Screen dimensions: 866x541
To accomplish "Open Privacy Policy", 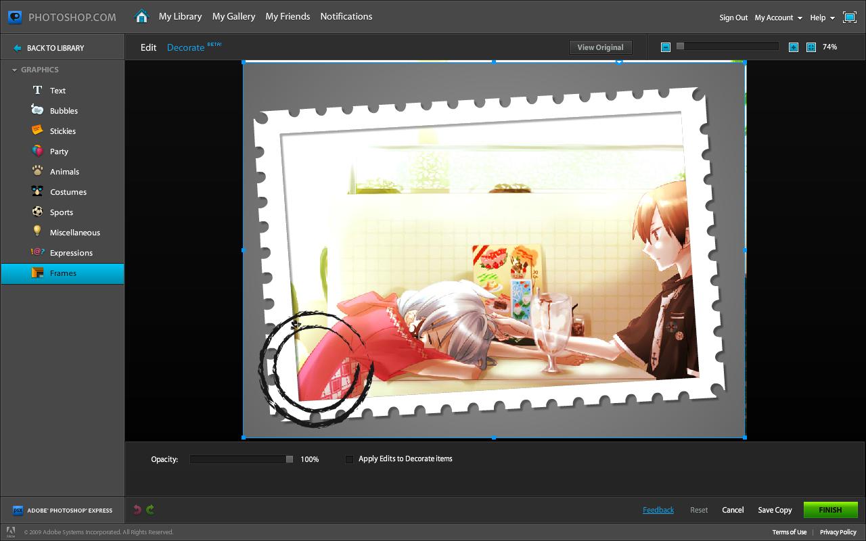I will click(838, 532).
